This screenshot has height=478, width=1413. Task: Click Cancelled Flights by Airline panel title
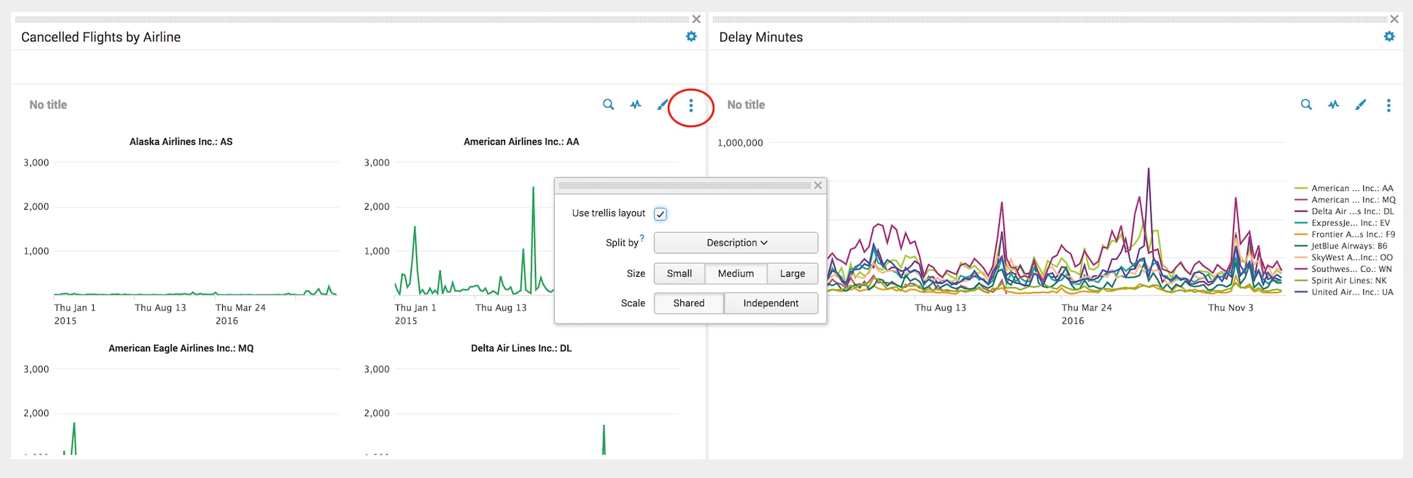click(x=101, y=37)
